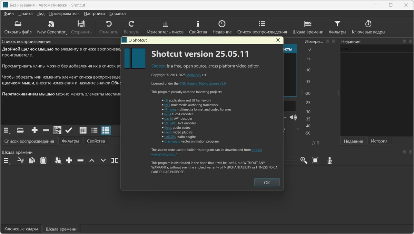This screenshot has height=234, width=414.
Task: Click the playlist update checkmark icon
Action: click(x=69, y=130)
